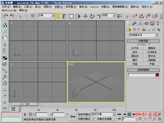This screenshot has width=164, height=123.
Task: Toggle Angle Snap icon
Action: click(x=141, y=16)
